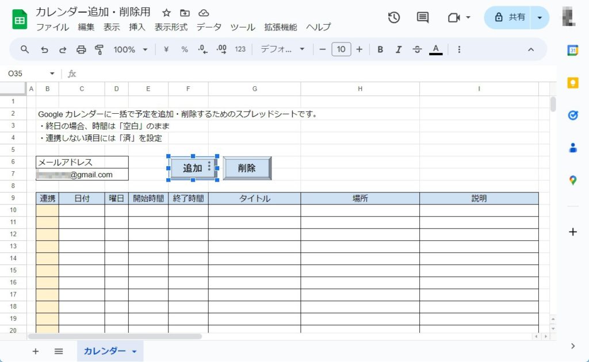Image resolution: width=589 pixels, height=362 pixels.
Task: Open Google Keep side panel icon
Action: (572, 83)
